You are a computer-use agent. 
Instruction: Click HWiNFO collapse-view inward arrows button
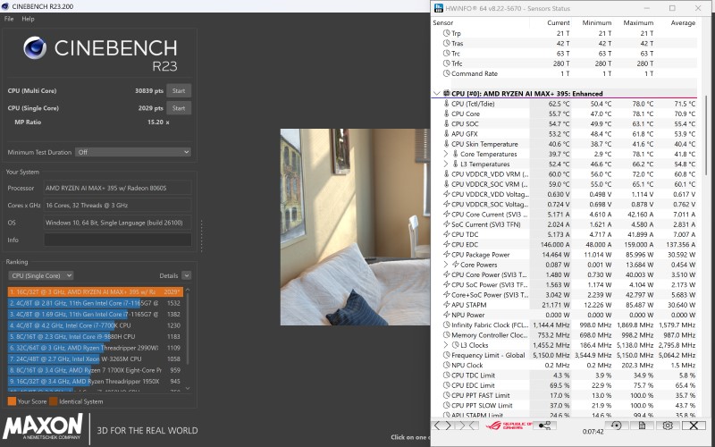467,426
